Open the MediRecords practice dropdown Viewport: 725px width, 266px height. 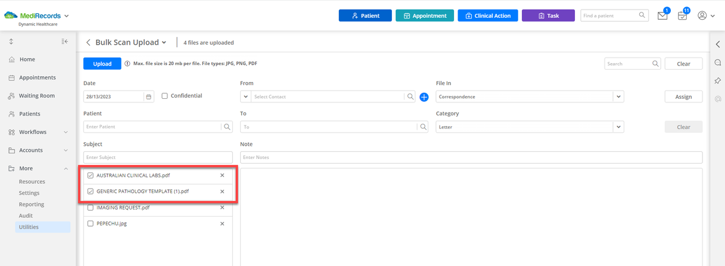click(x=66, y=16)
